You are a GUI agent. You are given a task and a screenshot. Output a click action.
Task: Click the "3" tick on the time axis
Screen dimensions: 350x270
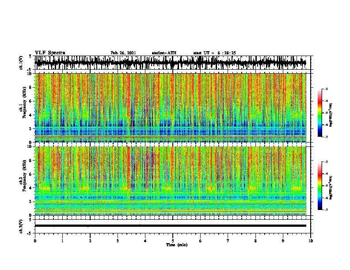[x=118, y=241]
